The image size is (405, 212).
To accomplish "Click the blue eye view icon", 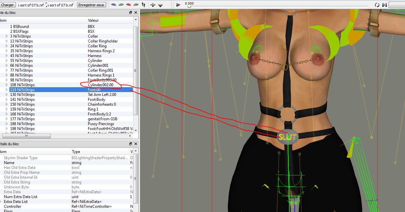I will pyautogui.click(x=114, y=5).
